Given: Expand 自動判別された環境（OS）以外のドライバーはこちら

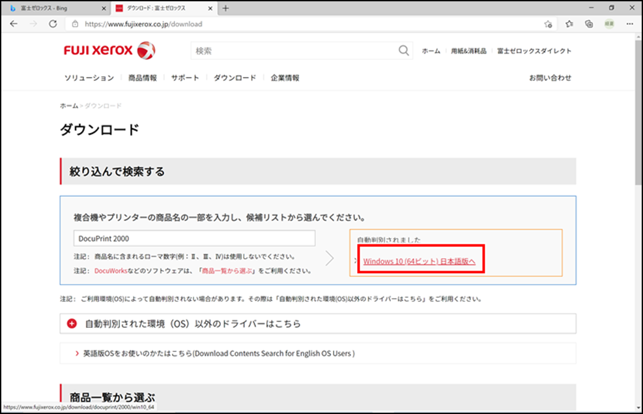Looking at the screenshot, I should 318,324.
